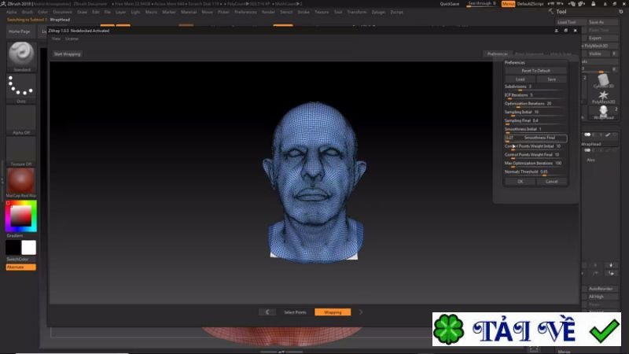Screen dimensions: 629x354
Task: Open the Render menu
Action: 268,13
